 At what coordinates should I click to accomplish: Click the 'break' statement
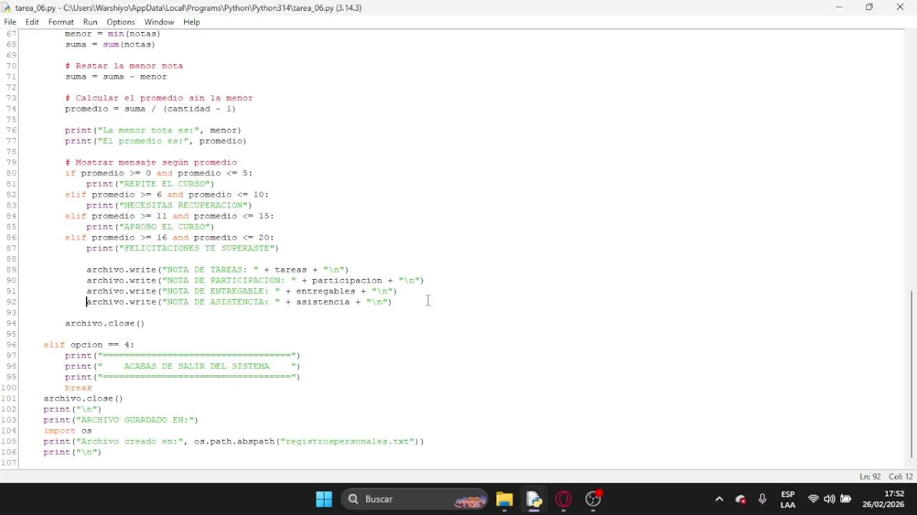[x=78, y=388]
